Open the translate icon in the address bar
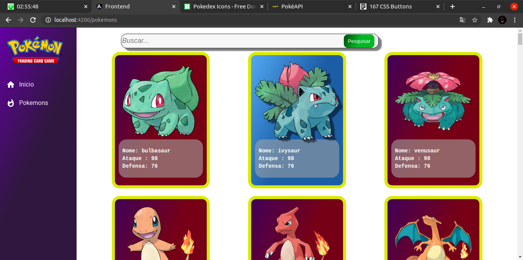 (x=463, y=20)
